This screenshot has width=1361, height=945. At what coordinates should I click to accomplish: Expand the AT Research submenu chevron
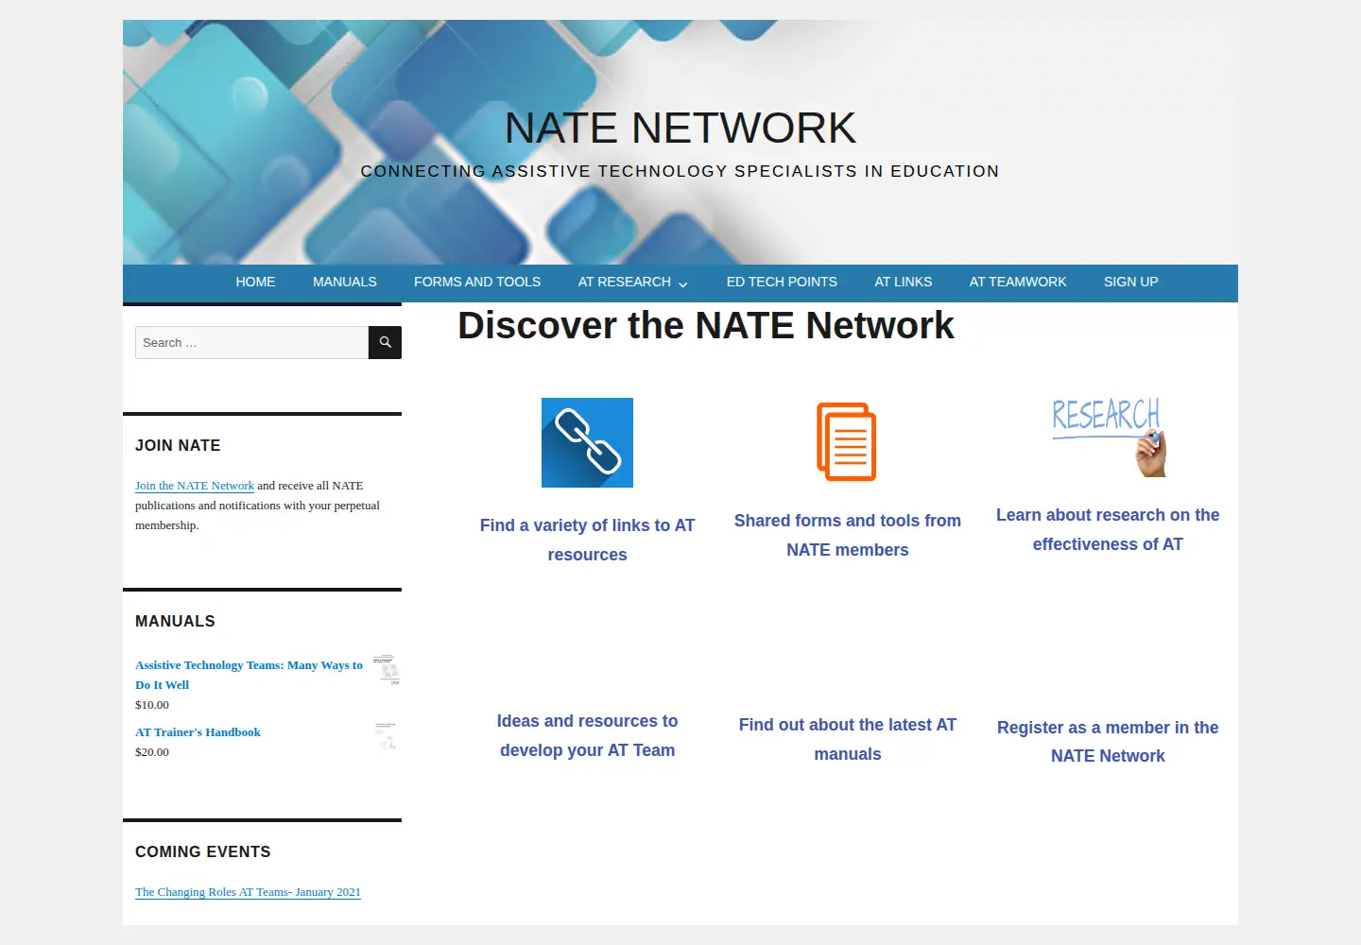tap(682, 283)
